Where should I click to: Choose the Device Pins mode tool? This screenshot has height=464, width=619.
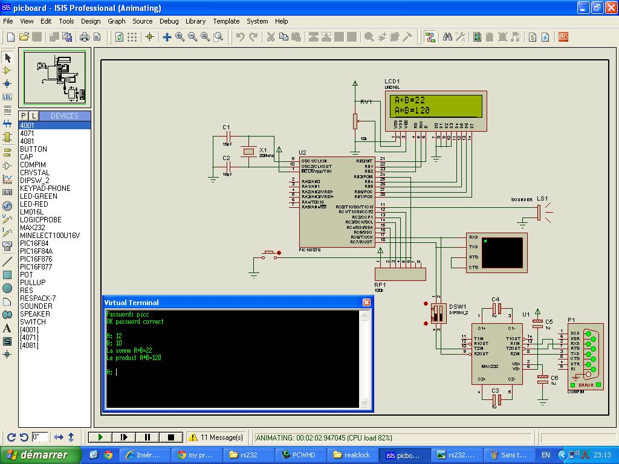click(7, 166)
